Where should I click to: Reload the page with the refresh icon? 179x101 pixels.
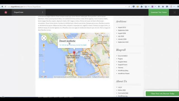129,7
